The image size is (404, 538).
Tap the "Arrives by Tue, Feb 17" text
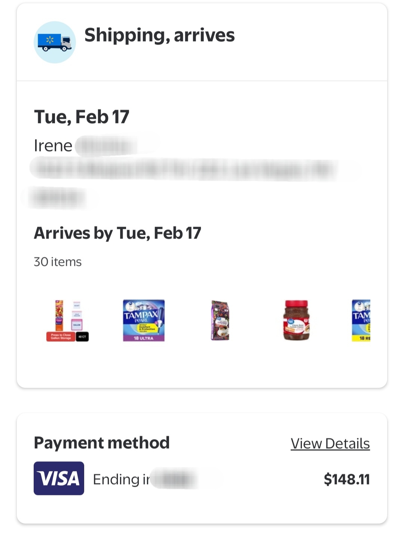click(117, 233)
